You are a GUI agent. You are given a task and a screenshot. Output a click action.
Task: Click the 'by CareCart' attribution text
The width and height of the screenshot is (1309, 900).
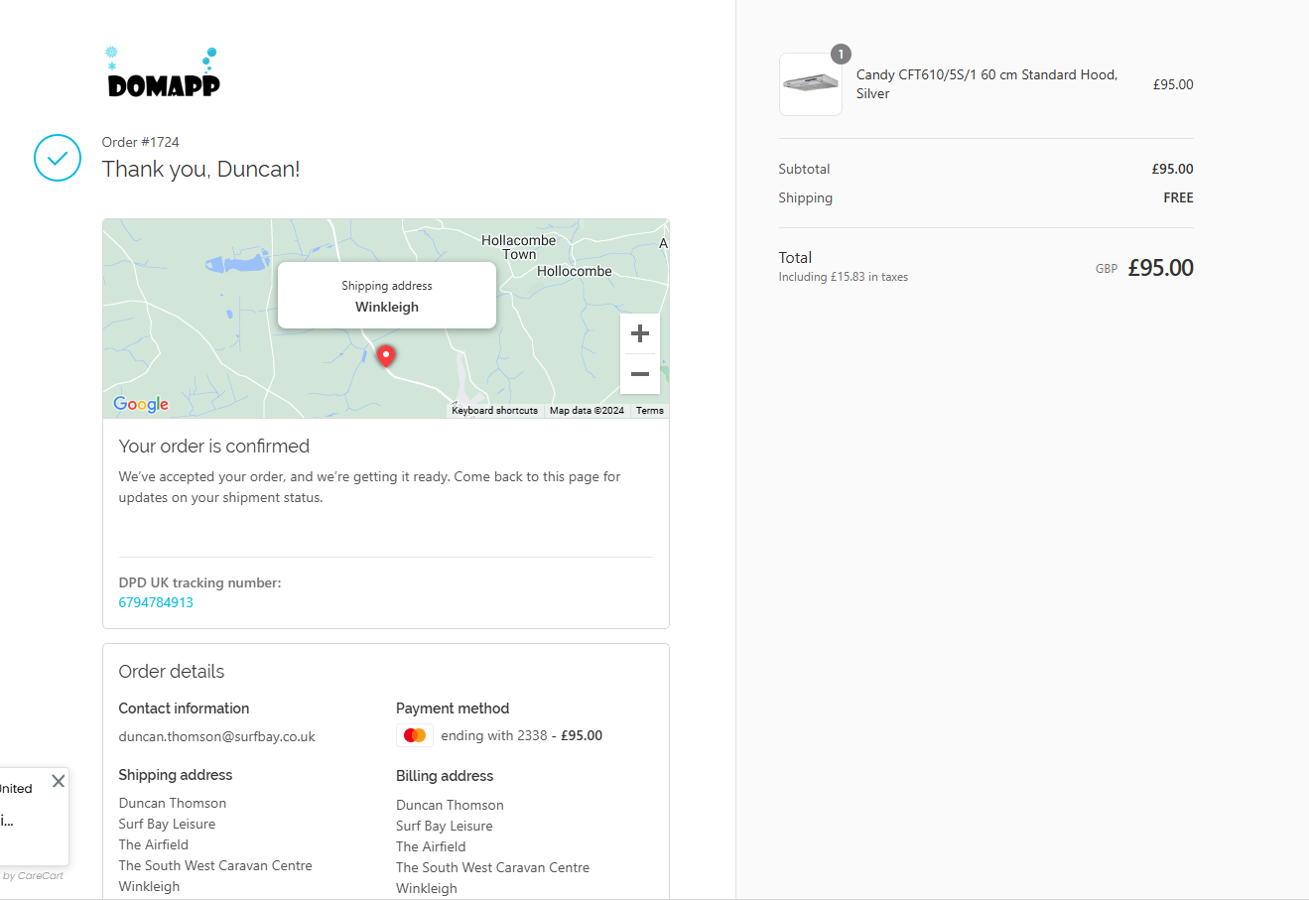point(34,875)
